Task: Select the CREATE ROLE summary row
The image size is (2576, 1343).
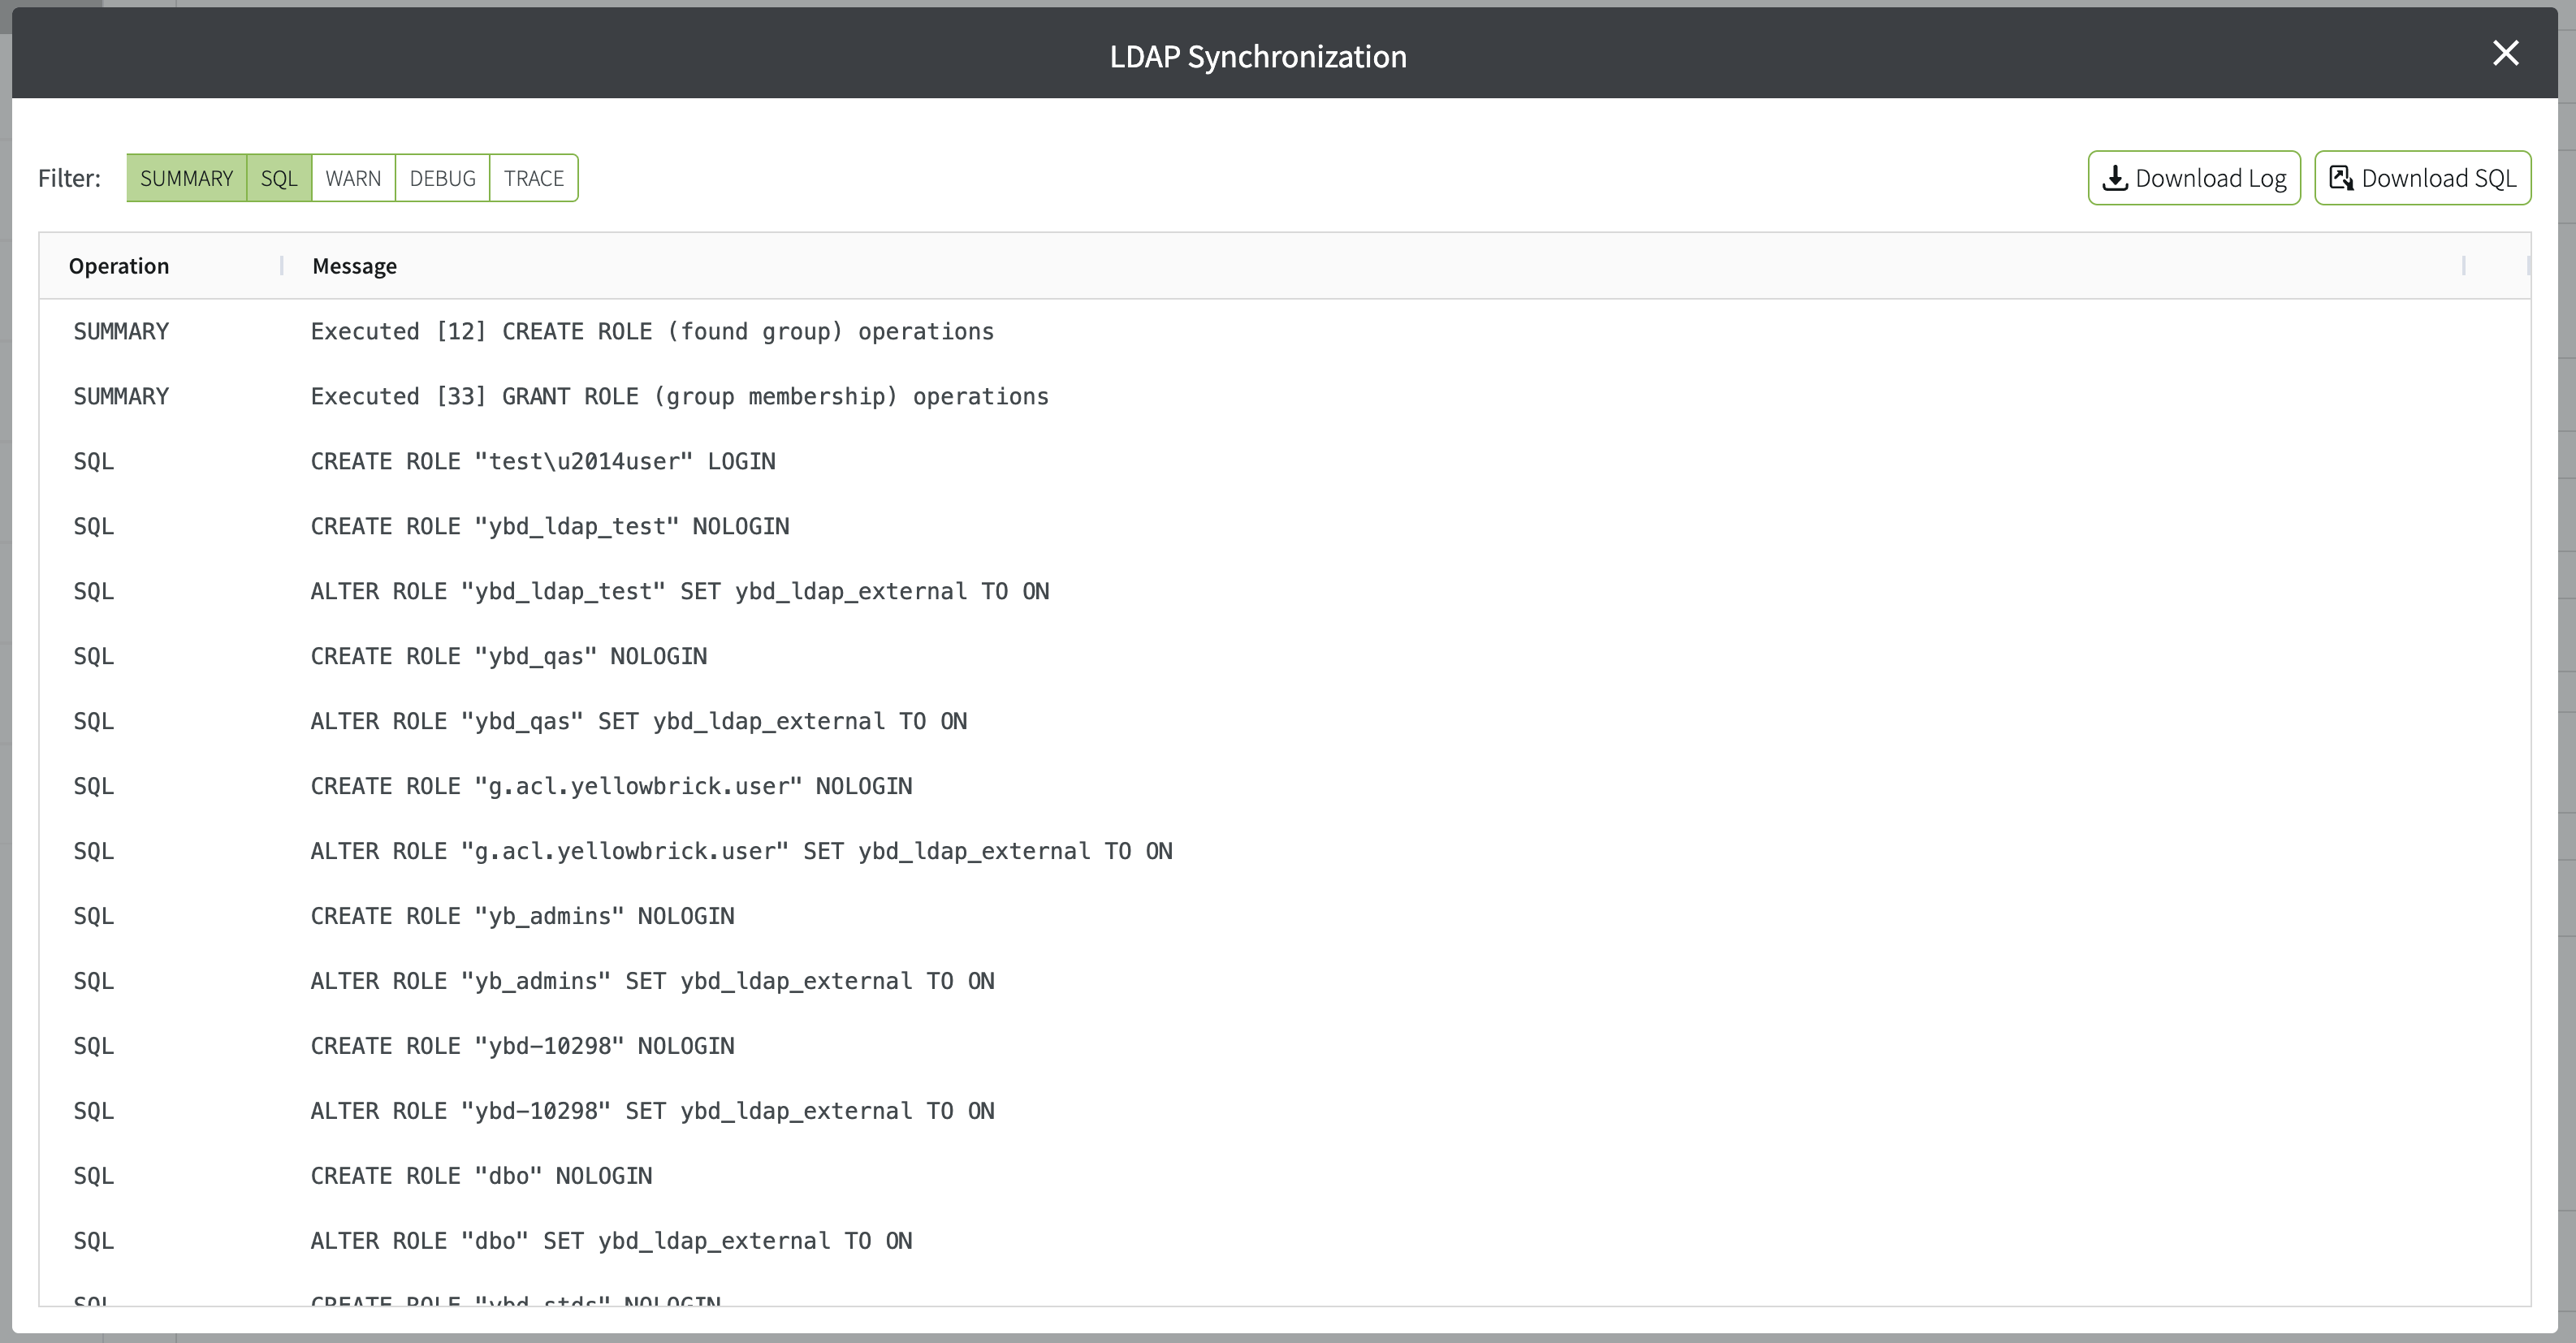Action: tap(652, 332)
